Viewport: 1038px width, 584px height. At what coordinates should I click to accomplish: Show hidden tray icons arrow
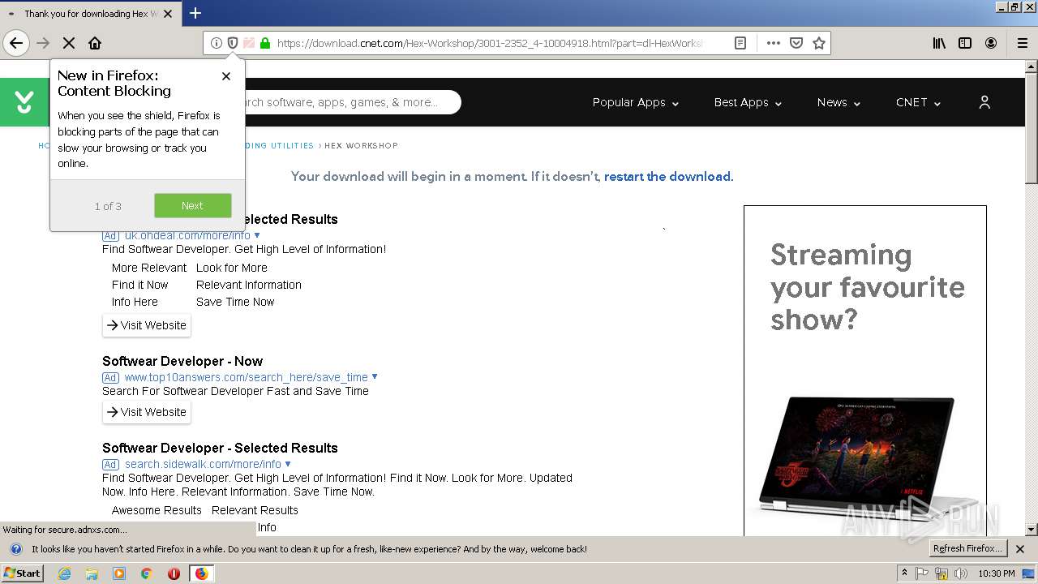coord(904,573)
